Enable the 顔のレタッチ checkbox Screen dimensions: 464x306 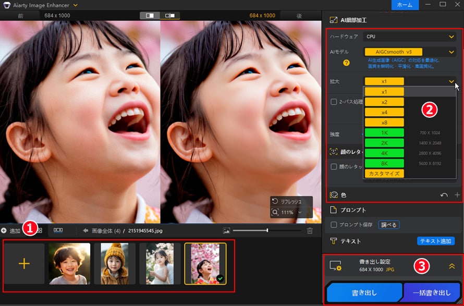click(333, 166)
